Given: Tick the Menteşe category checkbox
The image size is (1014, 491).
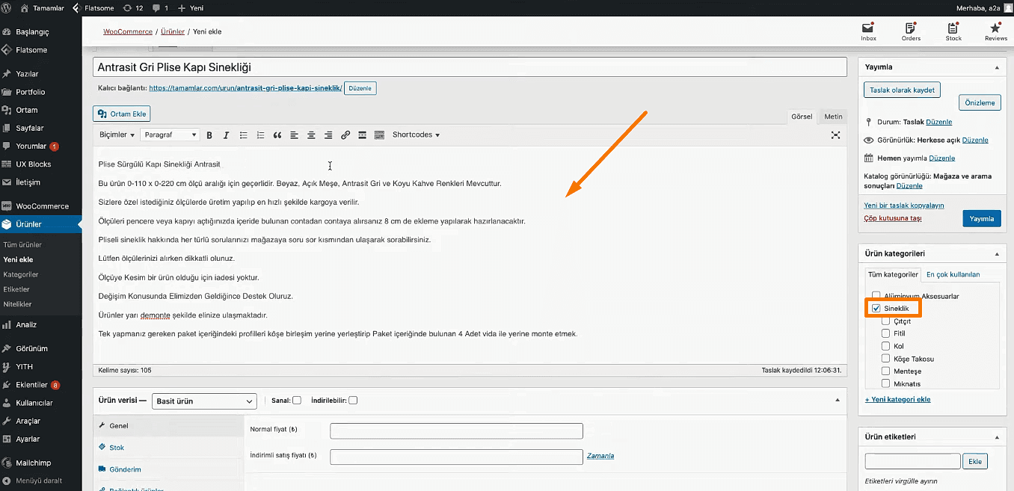Looking at the screenshot, I should point(886,371).
